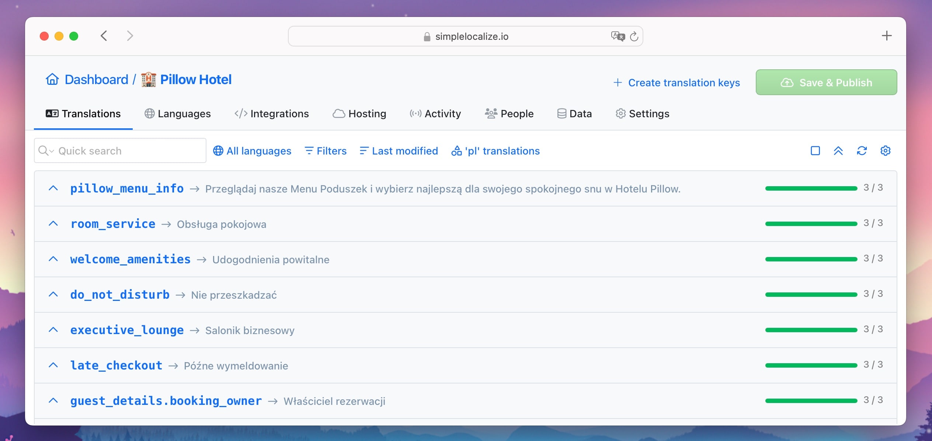Click the search magnifier dropdown icon
Viewport: 932px width, 441px height.
pos(46,151)
